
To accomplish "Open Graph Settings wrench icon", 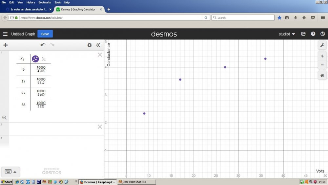I will pyautogui.click(x=322, y=45).
